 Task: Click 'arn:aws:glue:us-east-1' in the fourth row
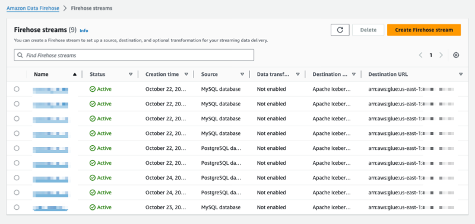395,133
